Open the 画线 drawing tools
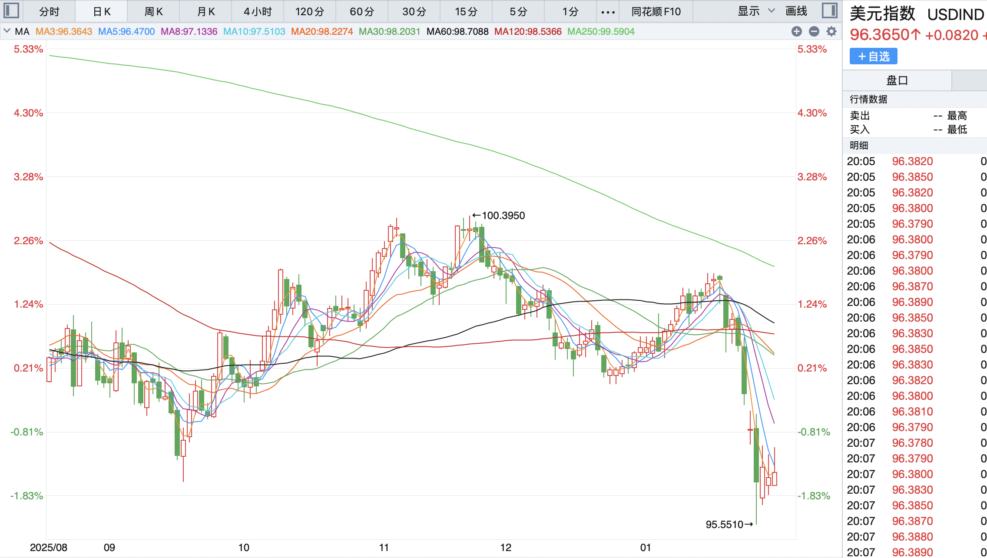 coord(796,11)
